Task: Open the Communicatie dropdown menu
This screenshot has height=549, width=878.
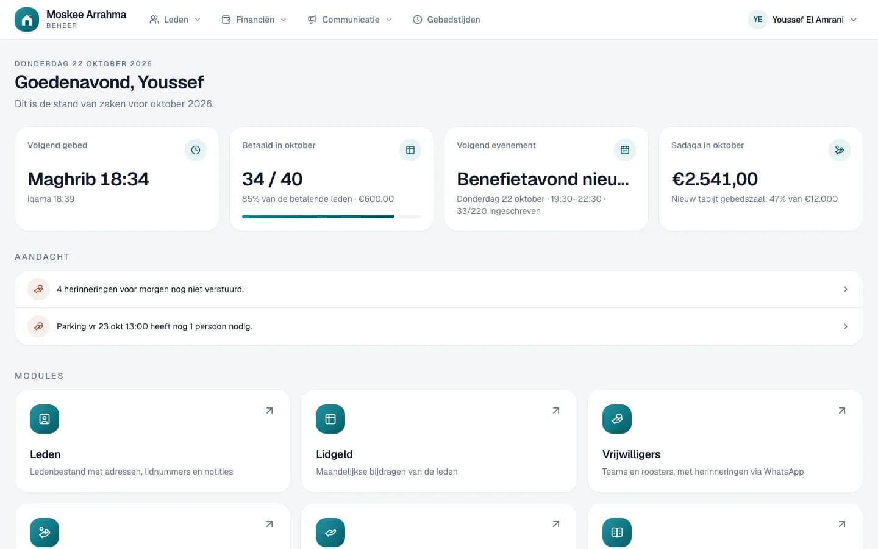Action: tap(350, 20)
